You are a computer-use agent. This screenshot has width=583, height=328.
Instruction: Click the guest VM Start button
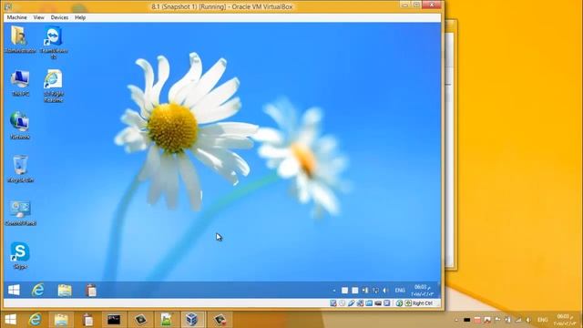(14, 290)
